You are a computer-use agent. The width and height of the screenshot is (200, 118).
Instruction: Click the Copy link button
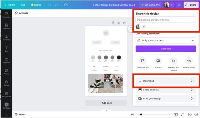coord(166,49)
